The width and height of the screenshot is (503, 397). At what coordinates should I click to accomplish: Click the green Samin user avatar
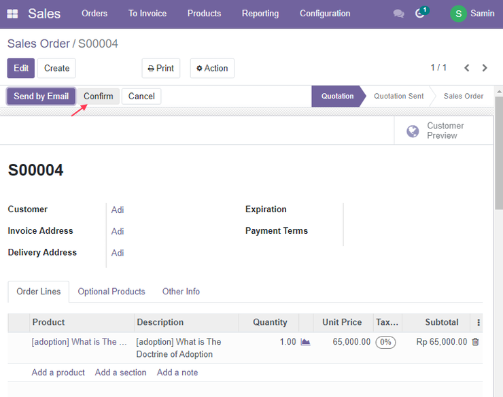[x=458, y=14]
